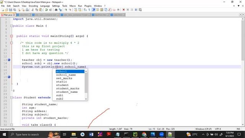Open the menu bar down-triangle dropdown
This screenshot has height=138, width=245.
tap(238, 6)
